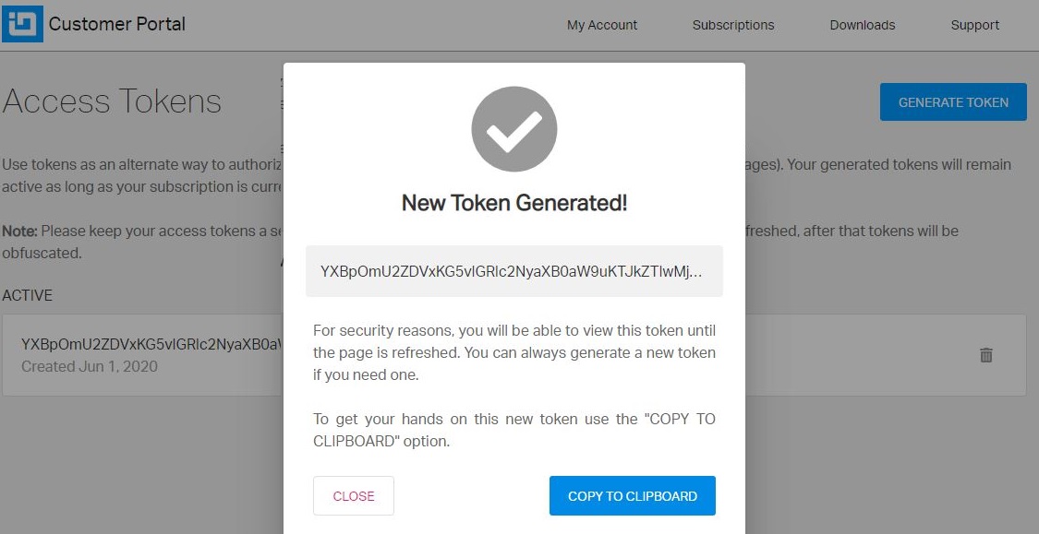Click the New Token Generated! title
Viewport: 1039px width, 534px height.
pos(513,203)
